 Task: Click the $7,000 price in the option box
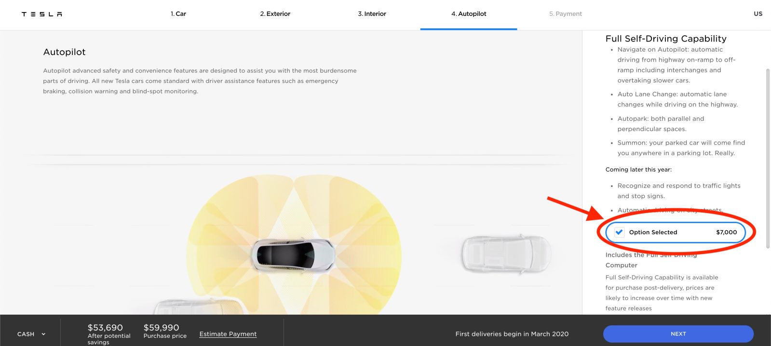726,232
